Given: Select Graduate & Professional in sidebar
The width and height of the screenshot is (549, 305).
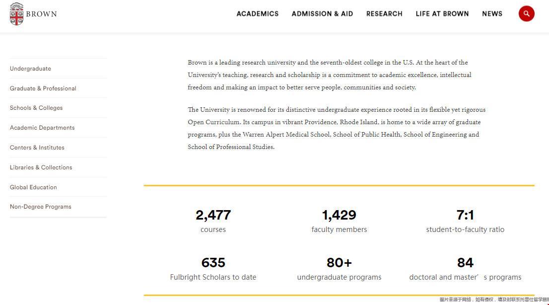Looking at the screenshot, I should (43, 88).
